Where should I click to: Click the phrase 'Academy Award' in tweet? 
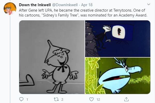tap(133, 15)
